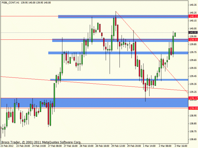The width and height of the screenshot is (198, 148).
Task: Select the blue band at 139.40
Action: pyautogui.click(x=119, y=80)
